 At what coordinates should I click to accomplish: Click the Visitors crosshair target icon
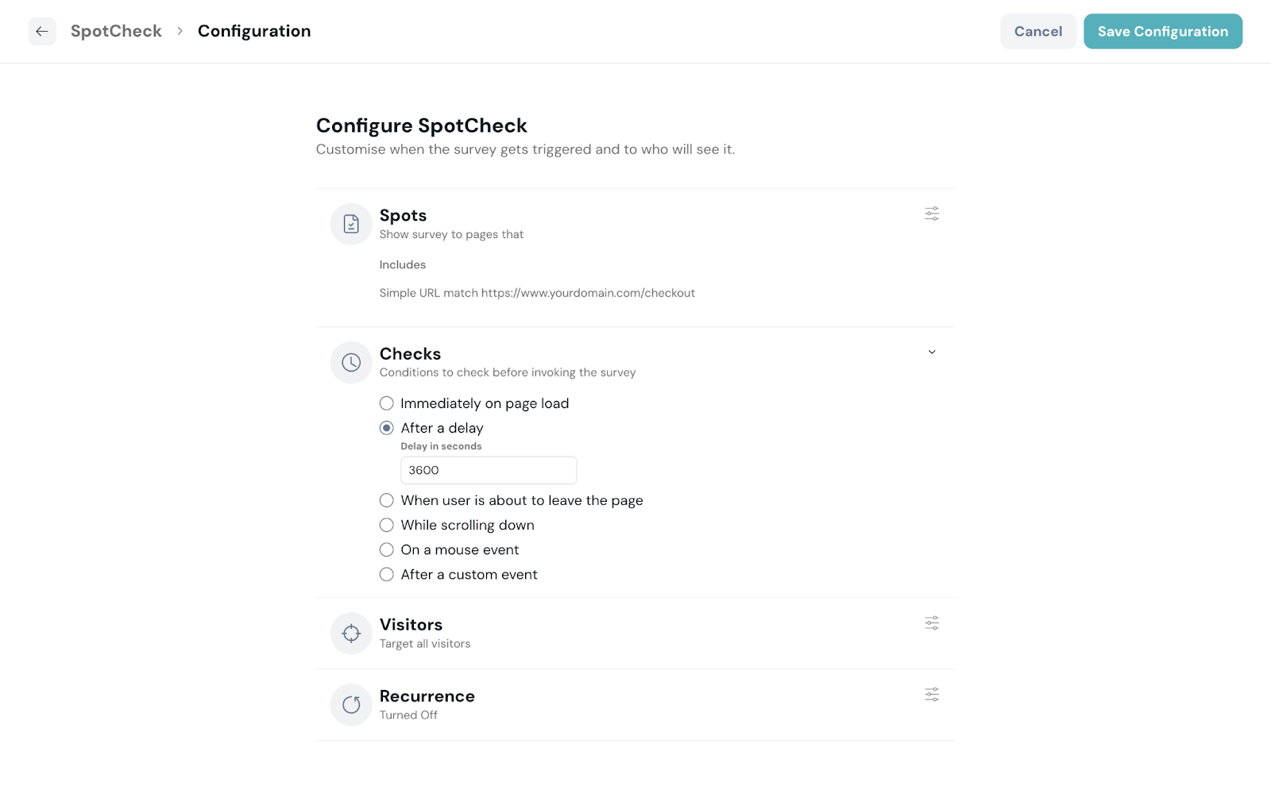click(351, 634)
